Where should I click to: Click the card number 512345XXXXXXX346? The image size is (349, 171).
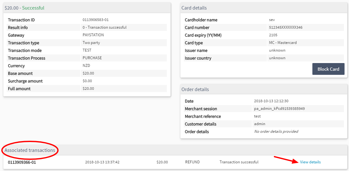click(286, 28)
